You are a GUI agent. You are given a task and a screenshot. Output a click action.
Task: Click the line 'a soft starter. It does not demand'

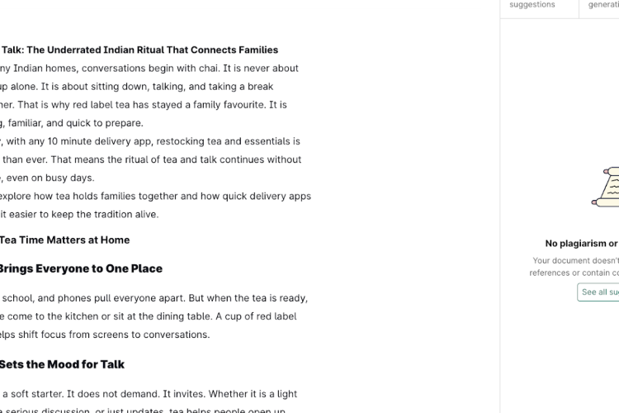(149, 394)
